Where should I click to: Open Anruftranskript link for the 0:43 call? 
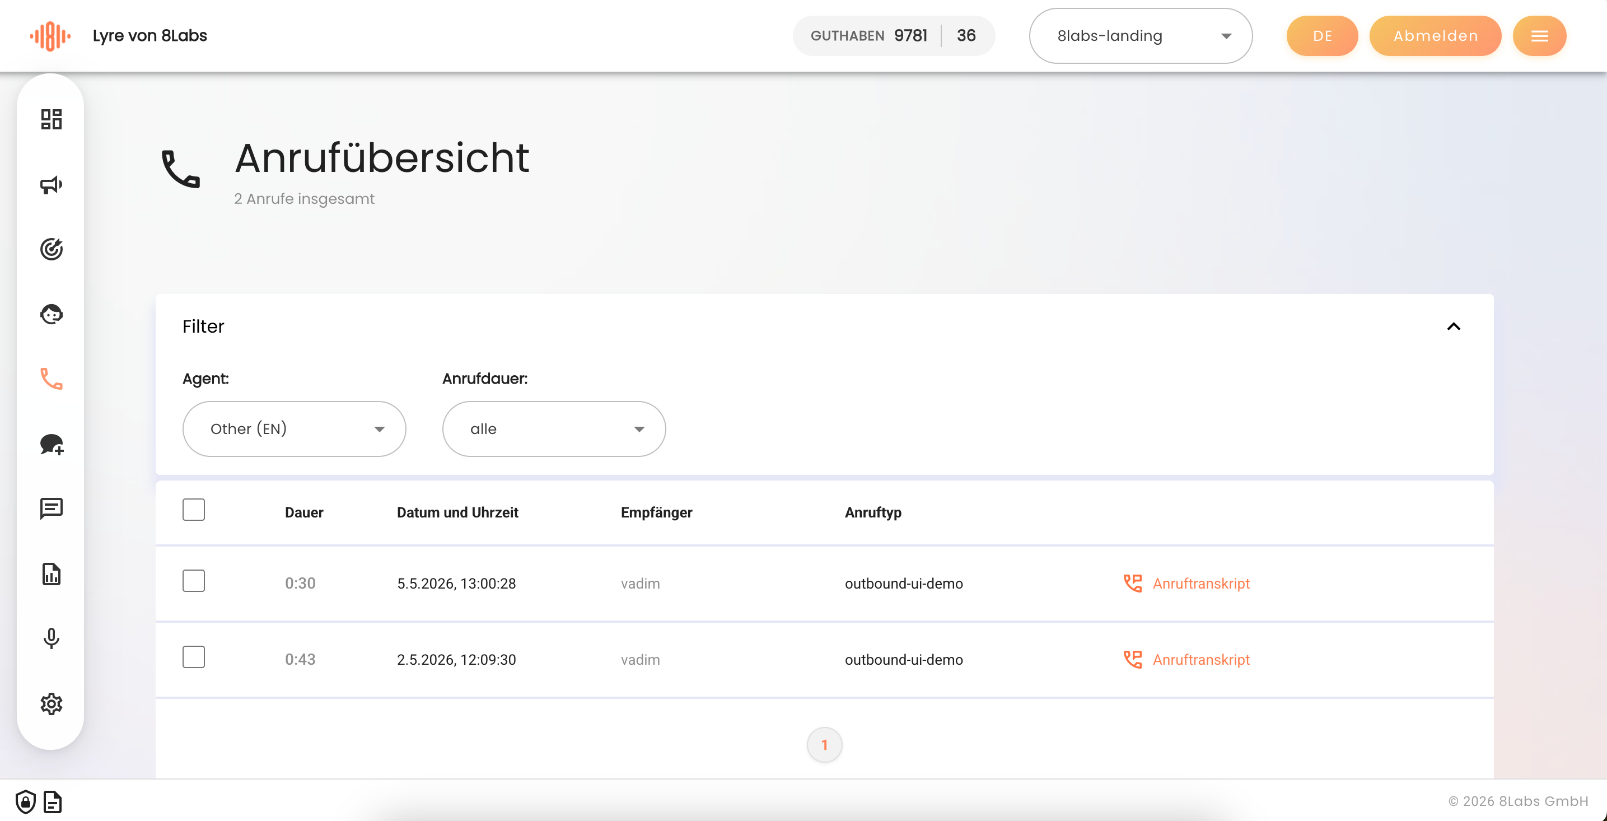point(1201,659)
